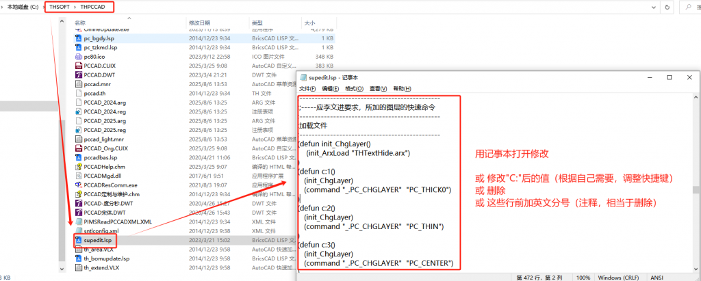The image size is (701, 281).
Task: Click Notepad line '(defun c:3()'
Action: 318,245
